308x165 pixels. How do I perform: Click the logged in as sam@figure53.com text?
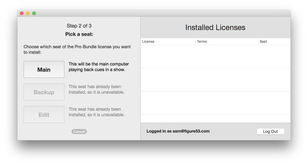178,131
